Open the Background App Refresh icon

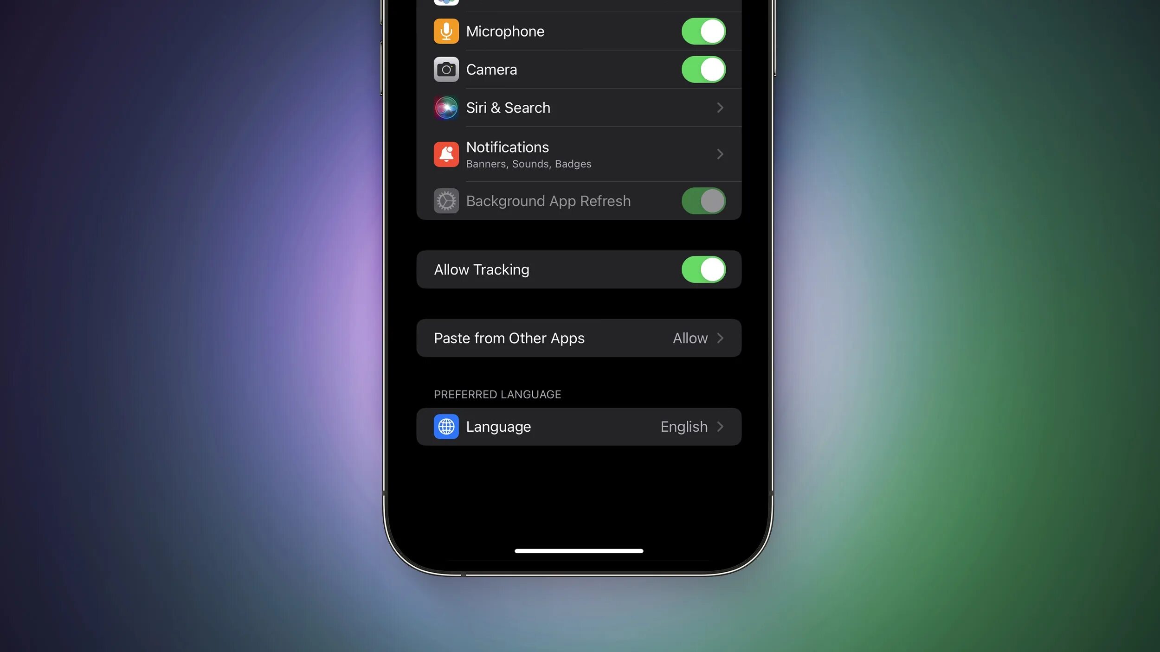(446, 201)
